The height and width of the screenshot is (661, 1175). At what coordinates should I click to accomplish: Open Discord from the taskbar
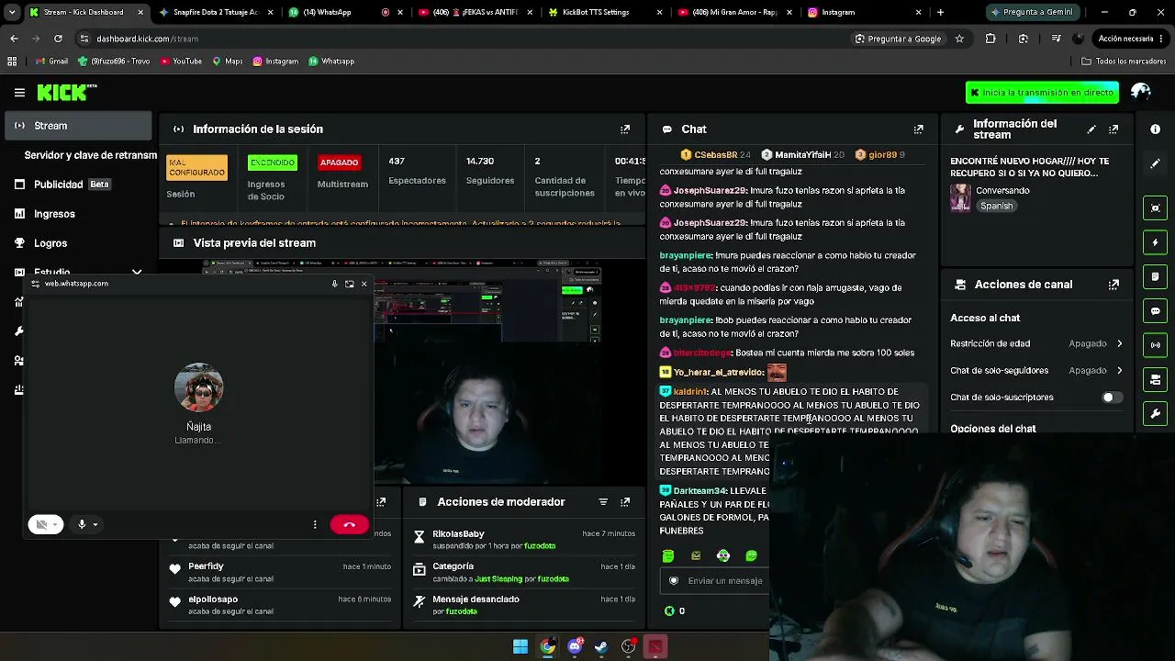coord(575,646)
